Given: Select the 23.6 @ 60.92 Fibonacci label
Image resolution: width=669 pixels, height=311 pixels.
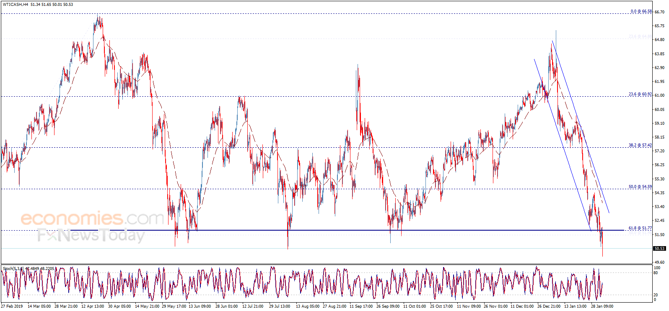Looking at the screenshot, I should tap(640, 94).
